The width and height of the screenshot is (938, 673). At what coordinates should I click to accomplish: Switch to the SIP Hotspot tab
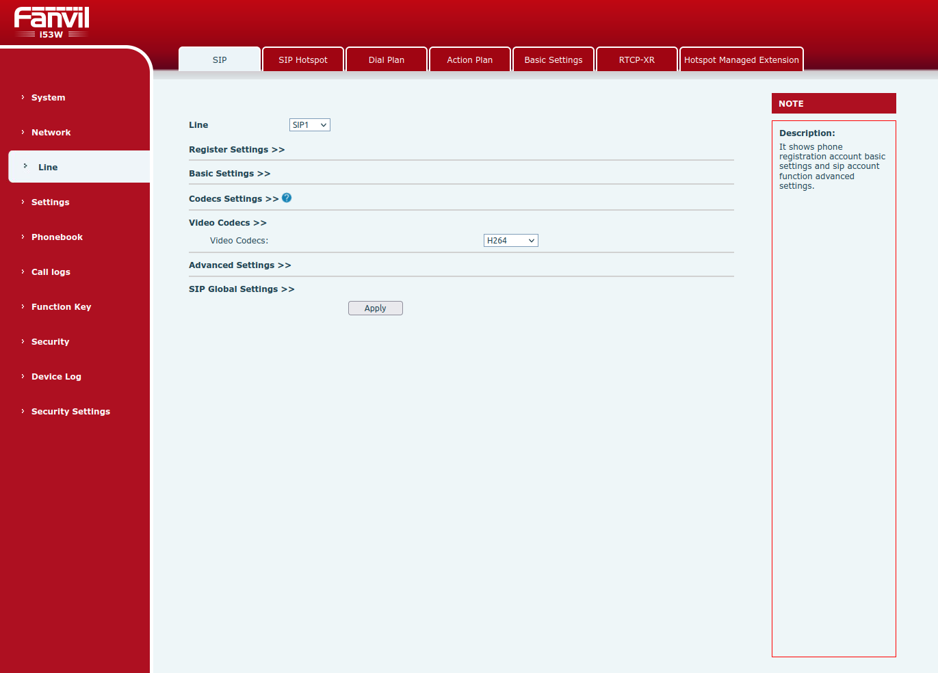tap(303, 60)
